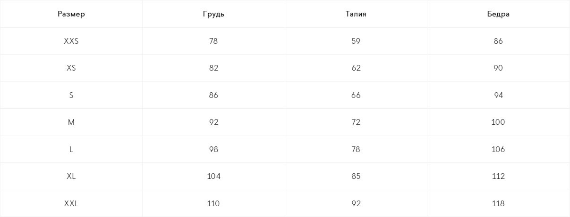This screenshot has width=570, height=217.
Task: Click the Бедра column header
Action: 498,14
